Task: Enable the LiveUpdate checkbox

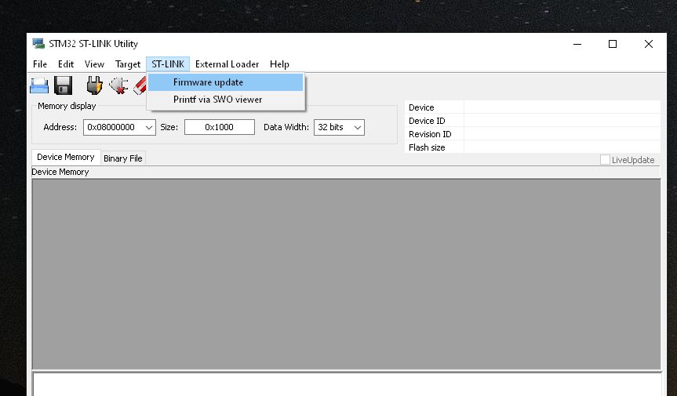Action: tap(605, 160)
